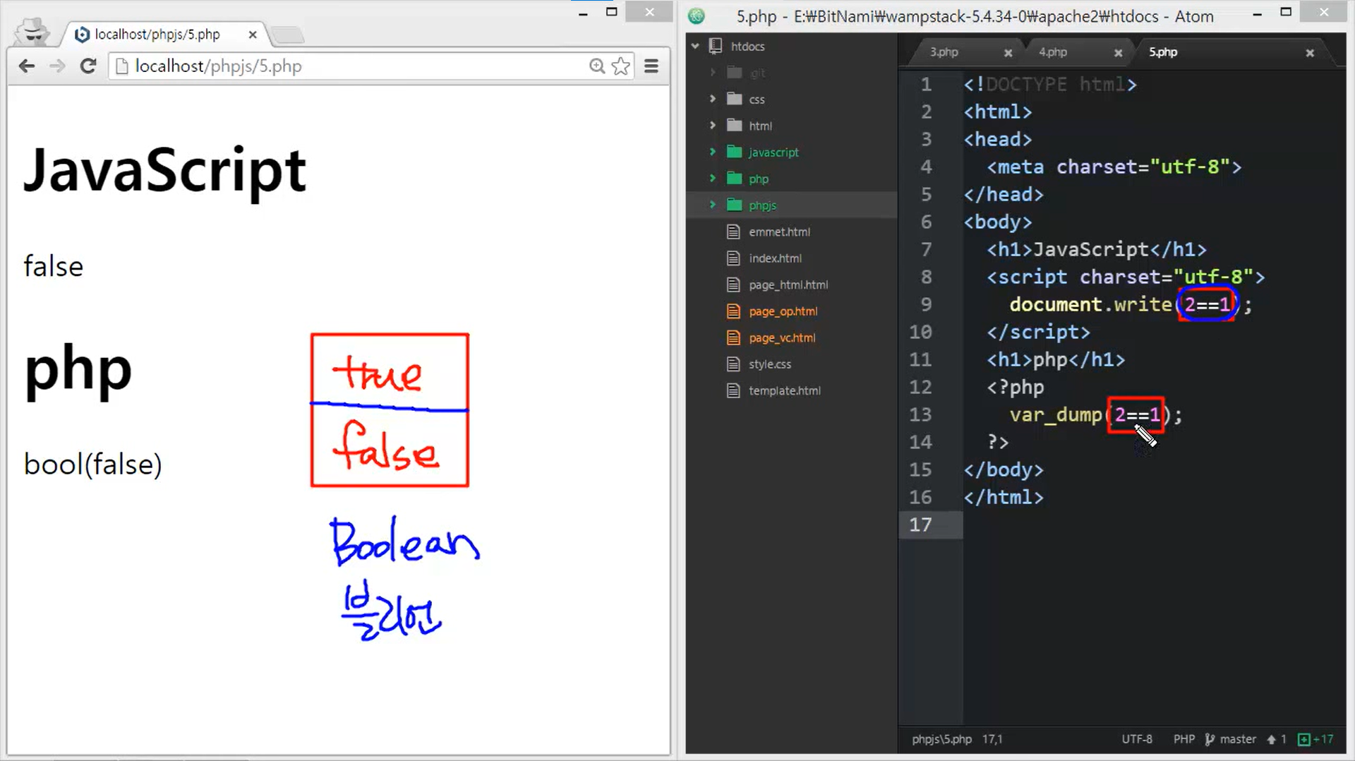Click the page icon in address bar

point(122,66)
